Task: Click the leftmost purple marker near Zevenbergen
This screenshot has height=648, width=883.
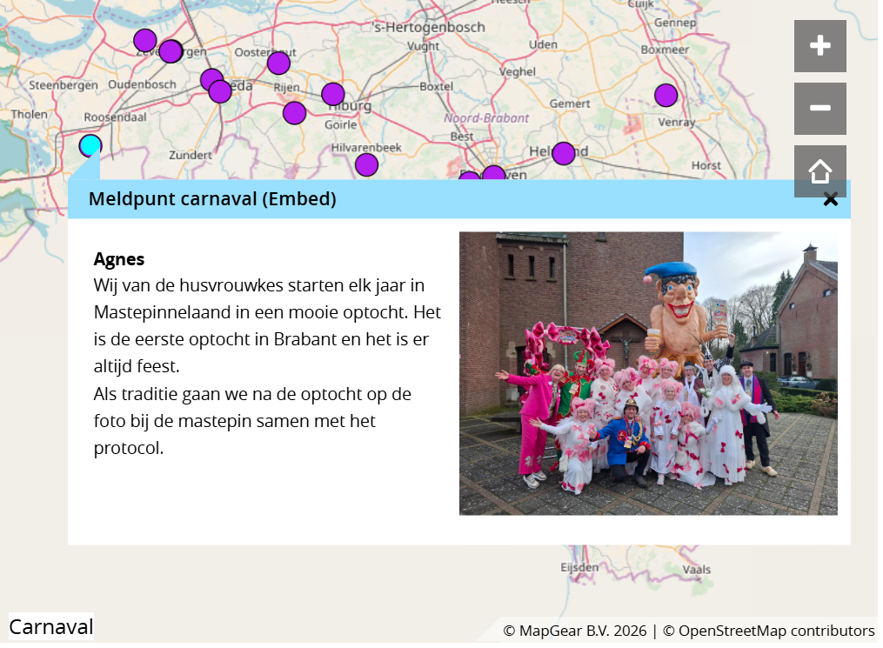Action: [x=145, y=40]
